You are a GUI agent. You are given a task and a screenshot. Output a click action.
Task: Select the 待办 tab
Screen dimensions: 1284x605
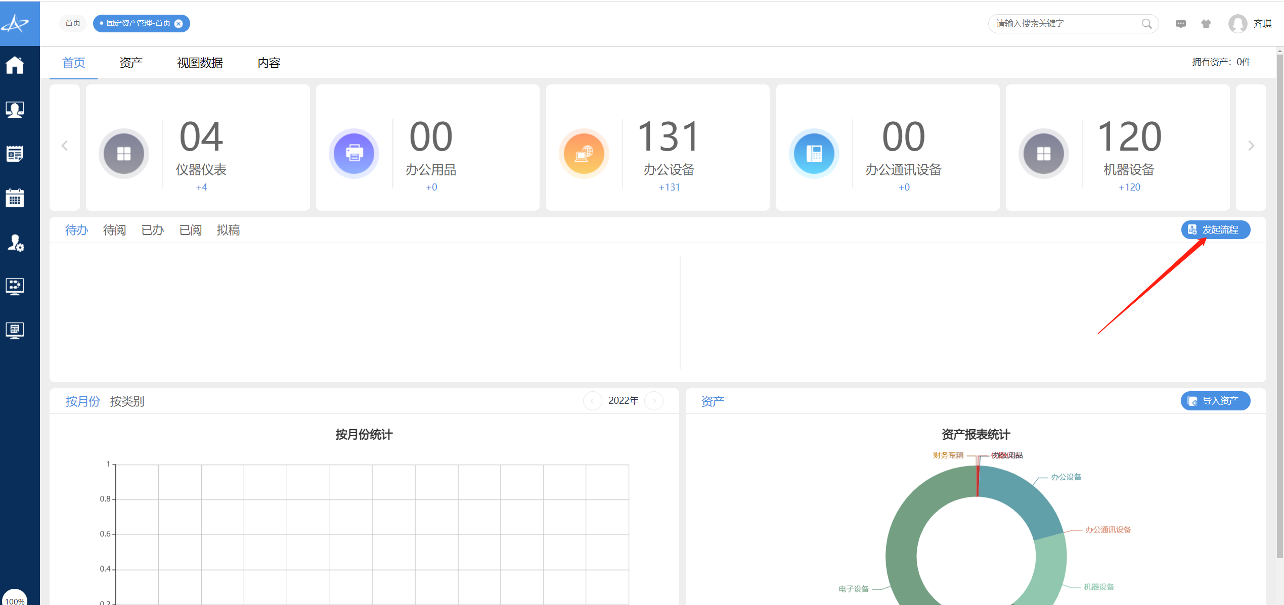[77, 230]
